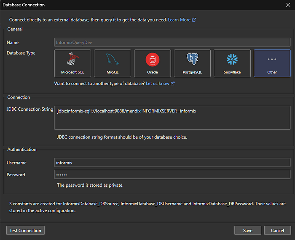Click the Test Connection button
Viewport: 295px width, 240px height.
(x=25, y=230)
